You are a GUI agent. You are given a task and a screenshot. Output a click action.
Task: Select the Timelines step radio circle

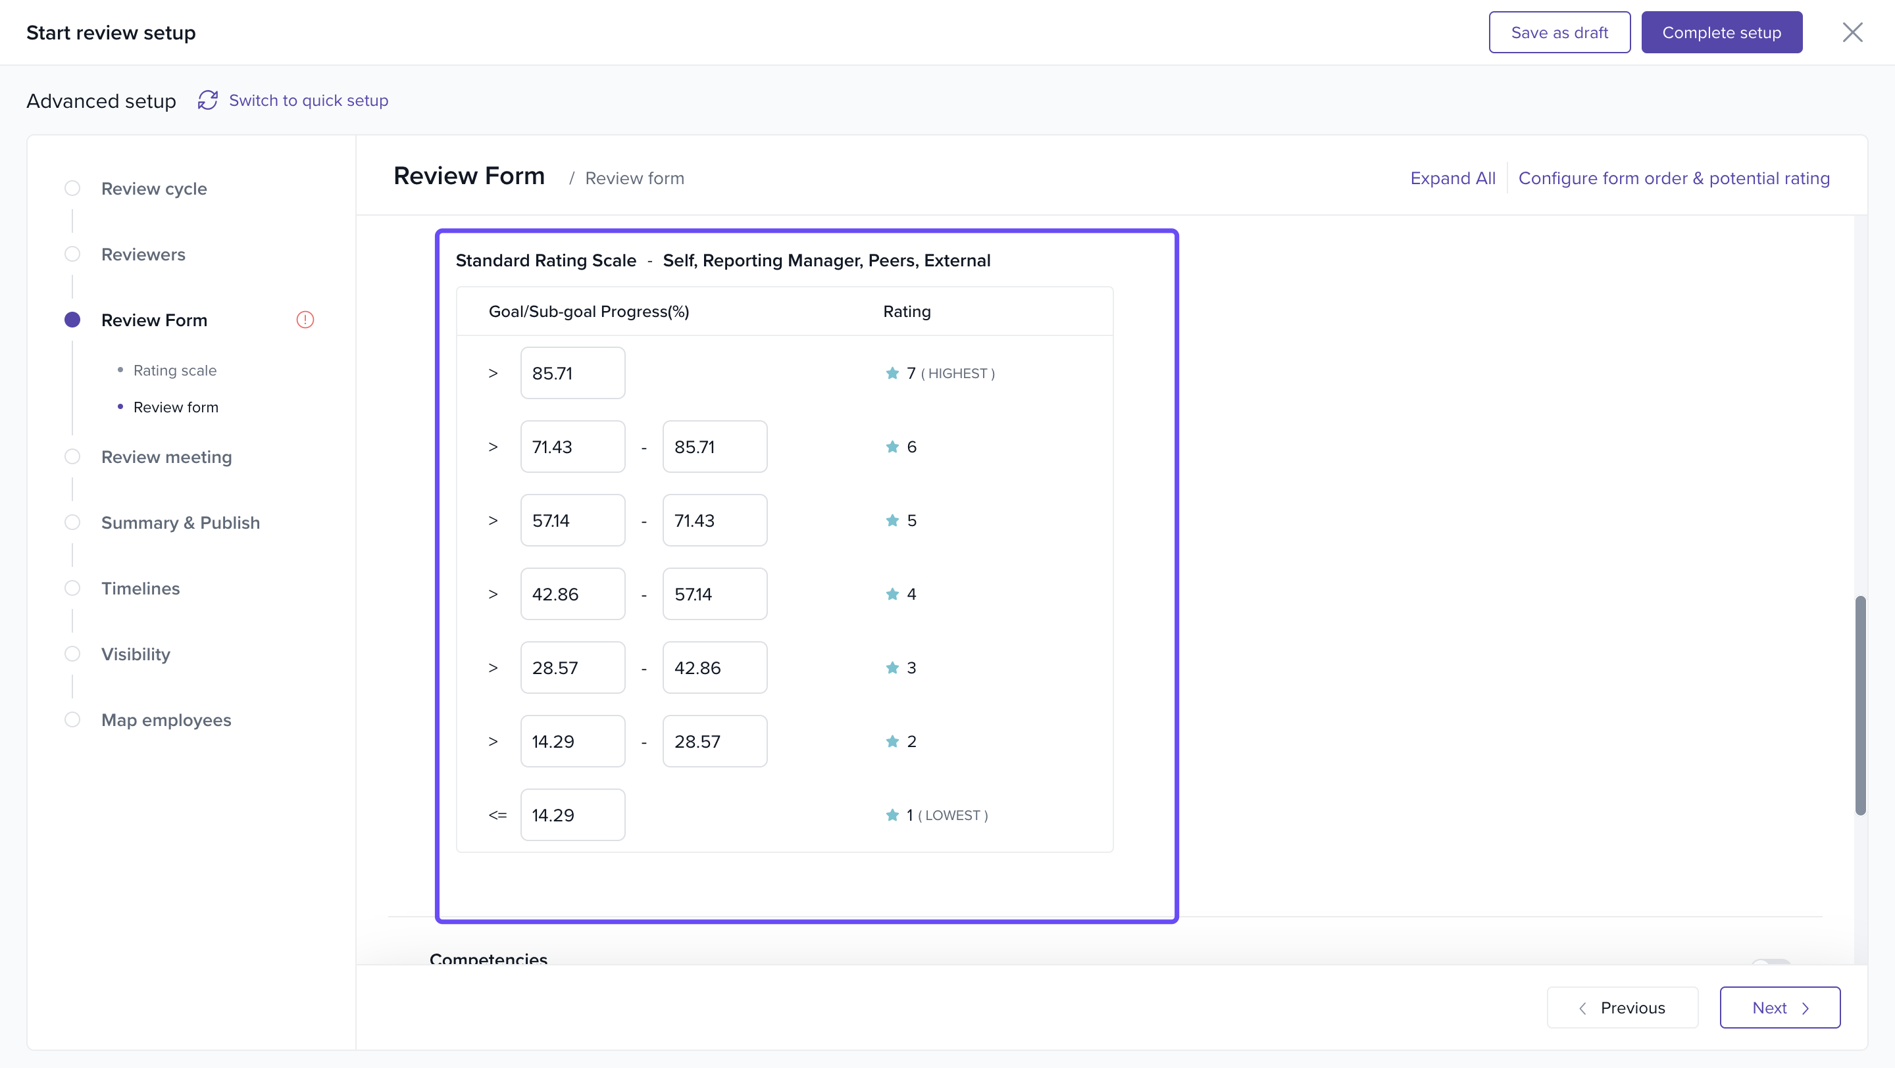72,588
